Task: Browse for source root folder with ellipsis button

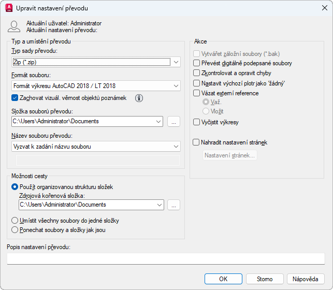Action: [x=173, y=205]
